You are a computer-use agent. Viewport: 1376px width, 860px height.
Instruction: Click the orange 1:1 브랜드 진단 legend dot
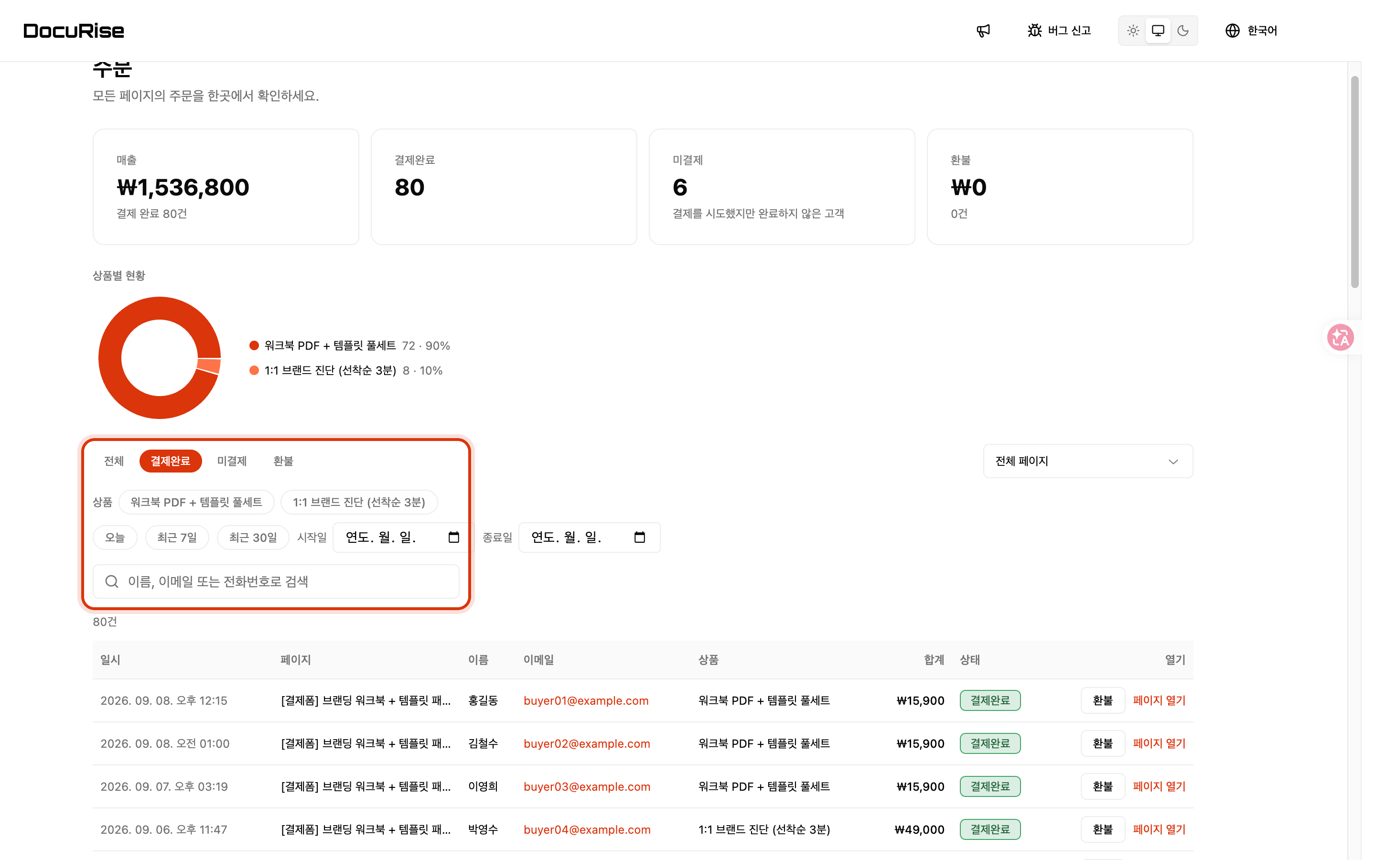[x=254, y=370]
